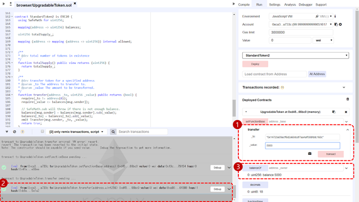Click the Search transactions field
This screenshot has width=359, height=202.
point(142,132)
